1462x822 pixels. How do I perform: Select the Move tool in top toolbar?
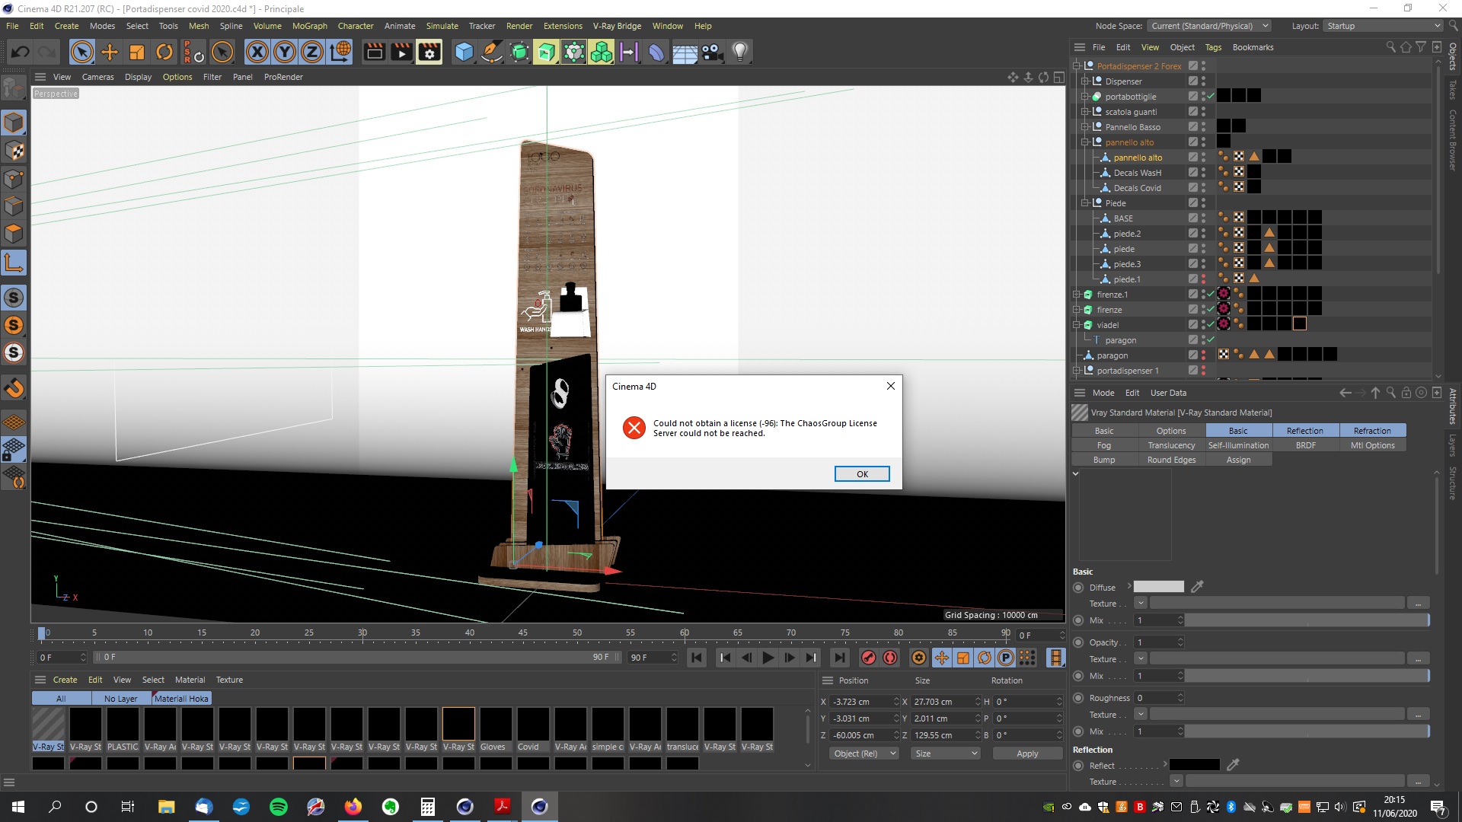pos(110,53)
